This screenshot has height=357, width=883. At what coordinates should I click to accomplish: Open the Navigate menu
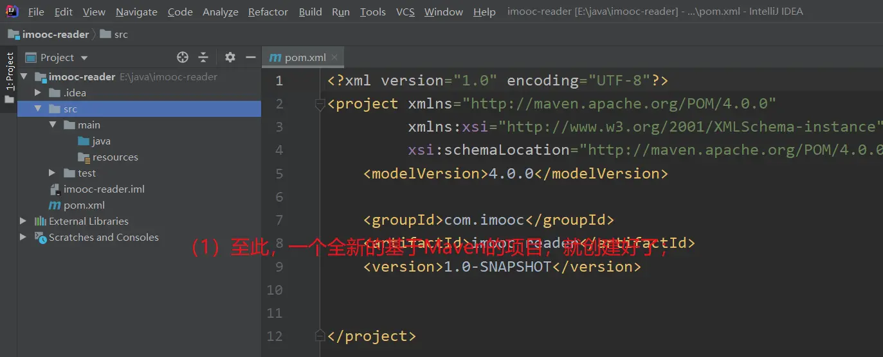click(x=136, y=12)
